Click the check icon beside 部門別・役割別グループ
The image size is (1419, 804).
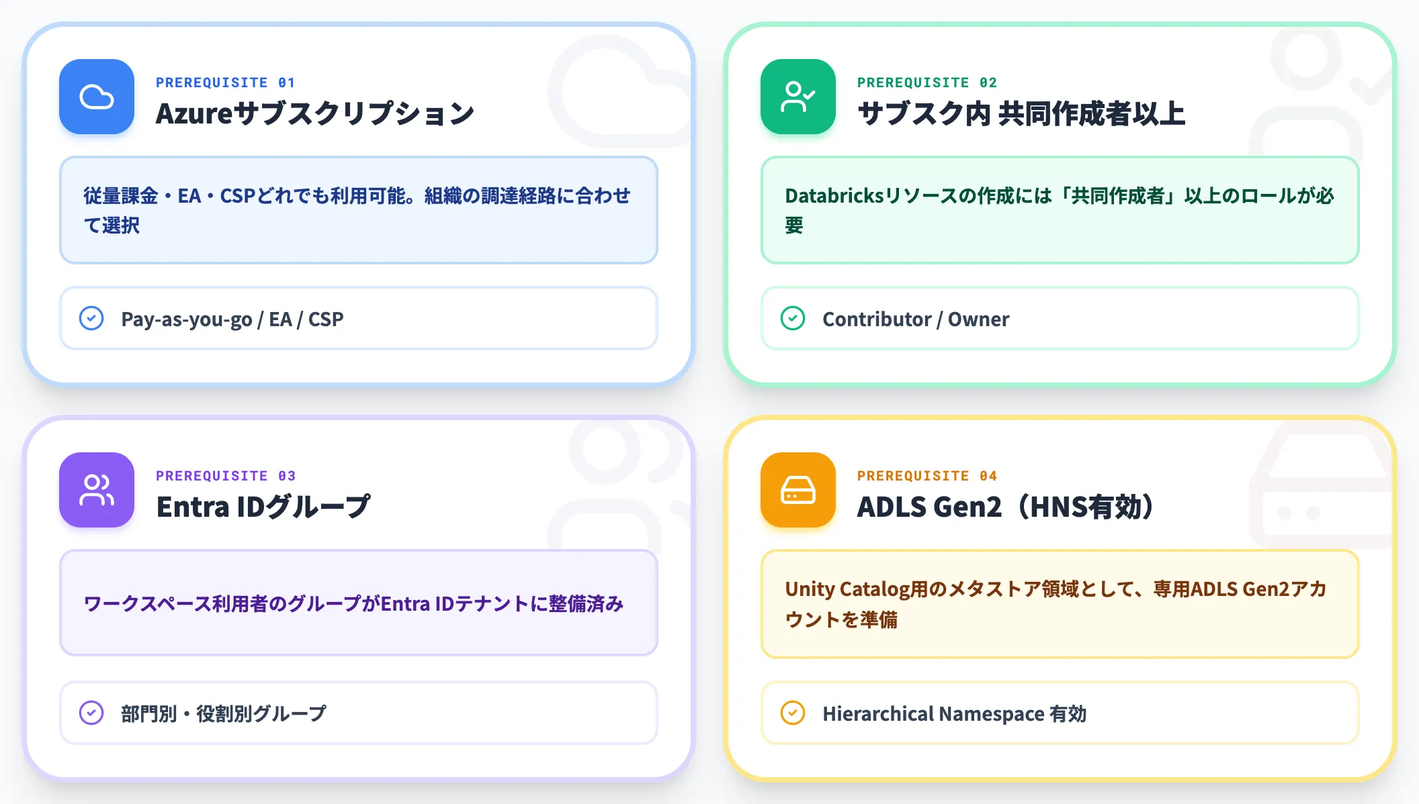click(91, 713)
